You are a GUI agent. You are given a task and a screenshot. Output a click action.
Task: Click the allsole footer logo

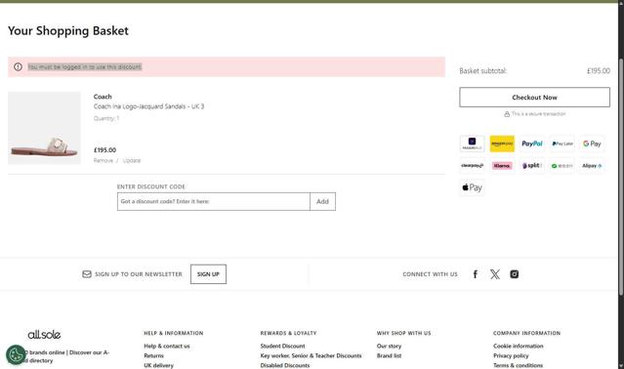[x=44, y=335]
